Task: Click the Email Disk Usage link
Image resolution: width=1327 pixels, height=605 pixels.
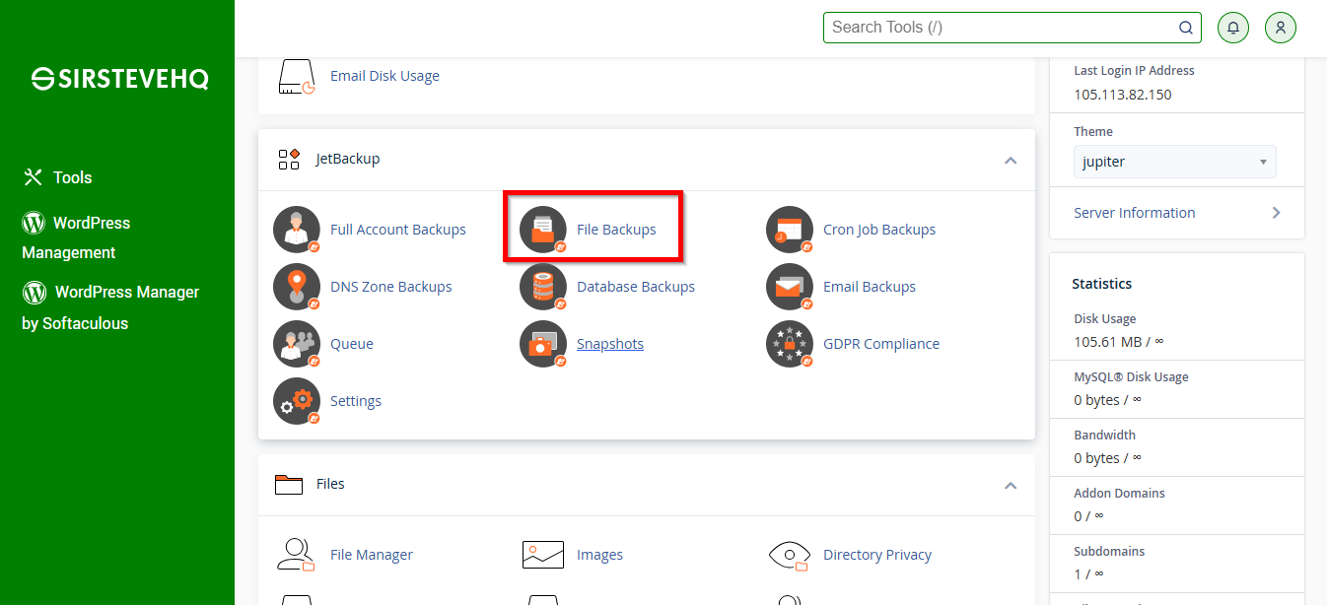Action: pyautogui.click(x=384, y=76)
